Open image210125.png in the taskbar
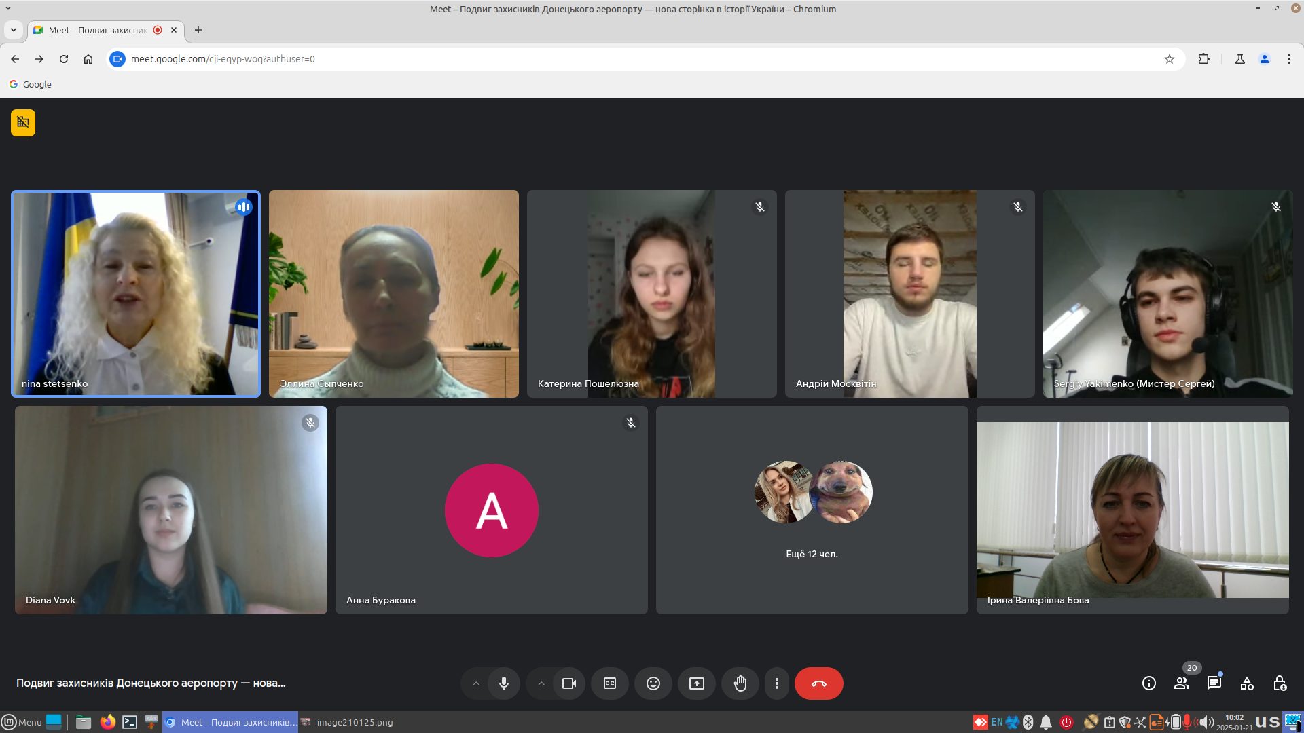The image size is (1304, 733). click(x=347, y=722)
